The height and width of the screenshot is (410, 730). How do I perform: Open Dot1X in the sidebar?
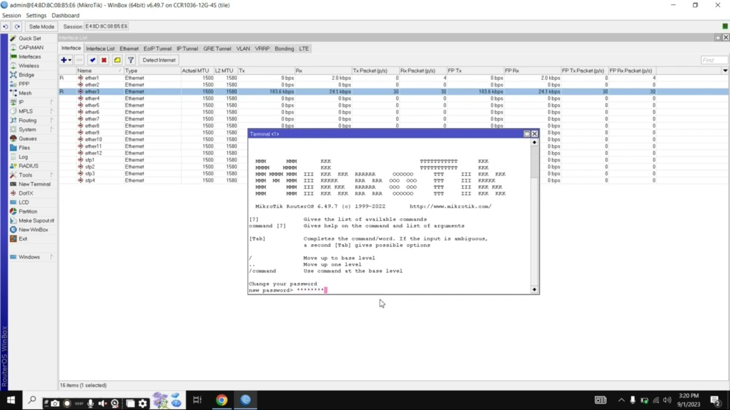pos(26,194)
